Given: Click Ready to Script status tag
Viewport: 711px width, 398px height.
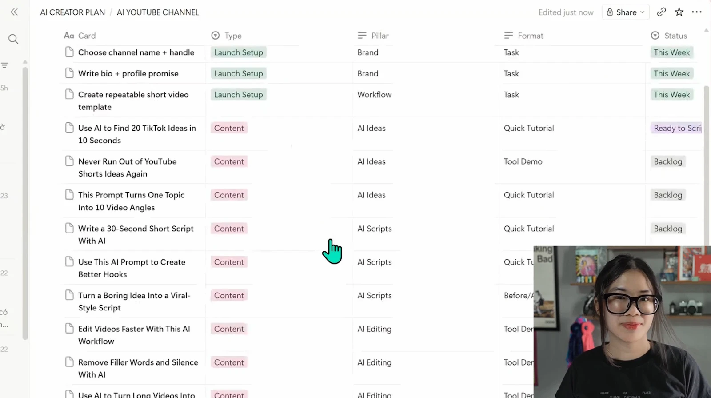Looking at the screenshot, I should 676,128.
